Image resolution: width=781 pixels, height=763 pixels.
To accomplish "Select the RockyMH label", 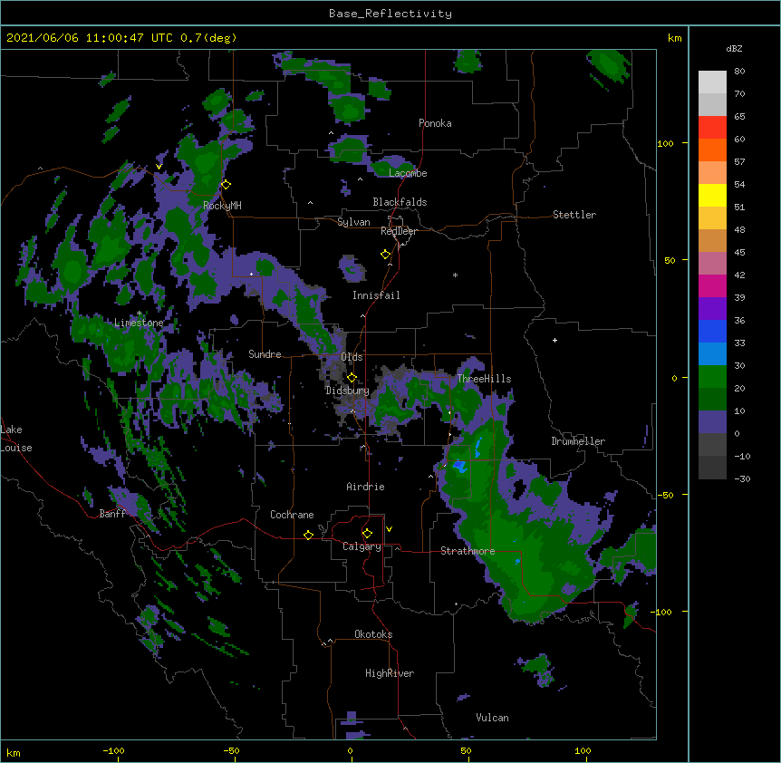I will tap(222, 206).
